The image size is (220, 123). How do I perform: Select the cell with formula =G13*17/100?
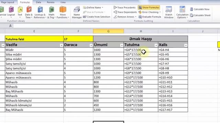[141, 91]
